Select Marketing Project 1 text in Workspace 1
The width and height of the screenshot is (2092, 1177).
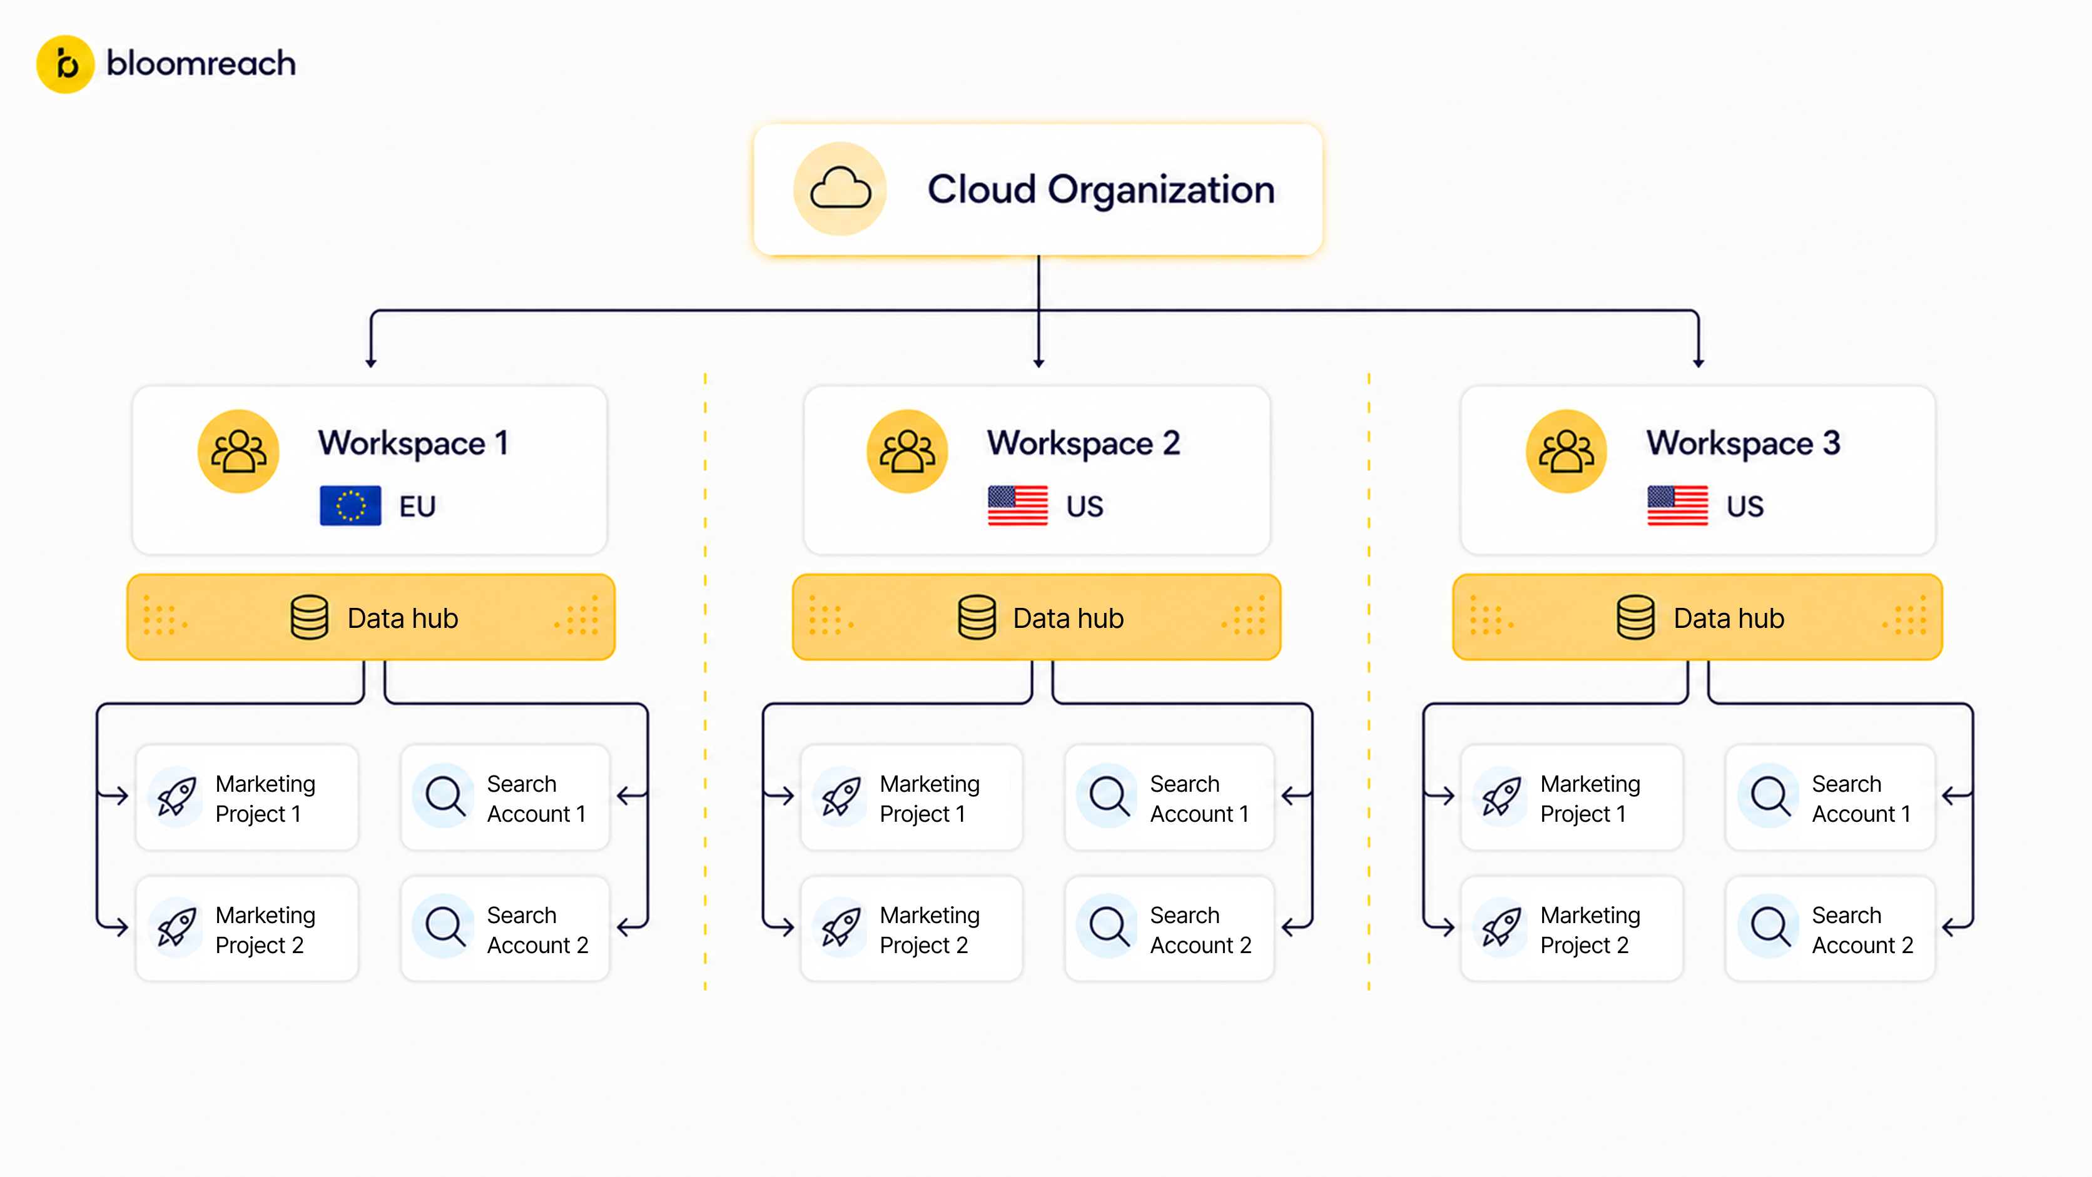pos(265,799)
